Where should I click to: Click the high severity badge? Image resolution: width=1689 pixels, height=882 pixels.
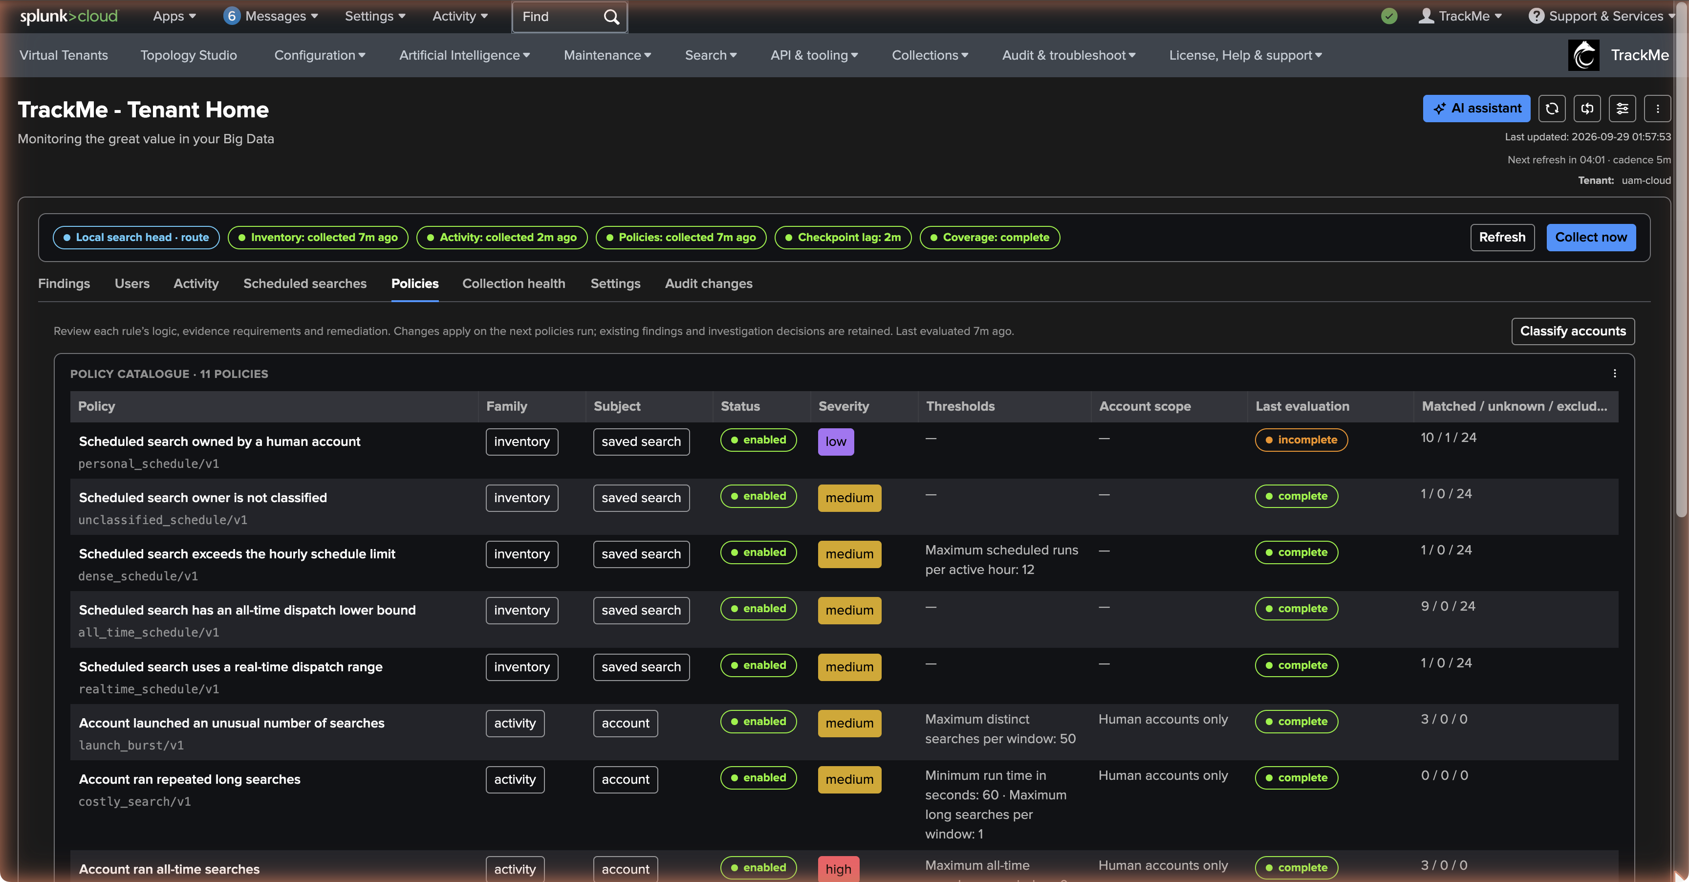[839, 869]
